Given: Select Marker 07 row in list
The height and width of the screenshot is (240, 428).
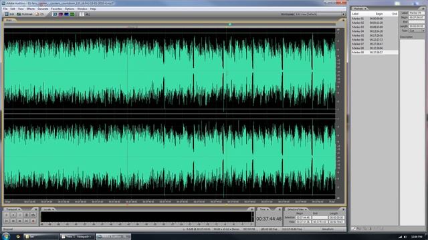Looking at the screenshot, I should (x=374, y=44).
